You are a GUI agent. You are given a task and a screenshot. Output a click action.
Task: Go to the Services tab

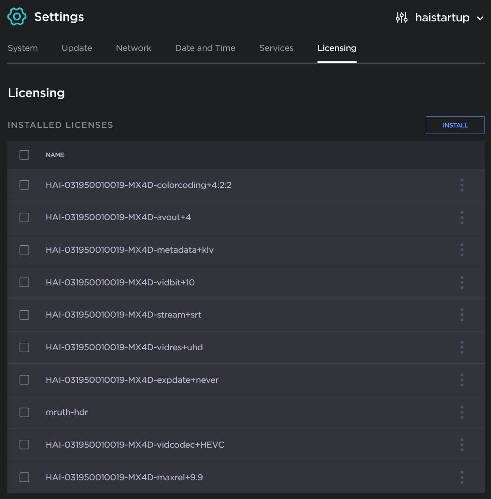[276, 48]
